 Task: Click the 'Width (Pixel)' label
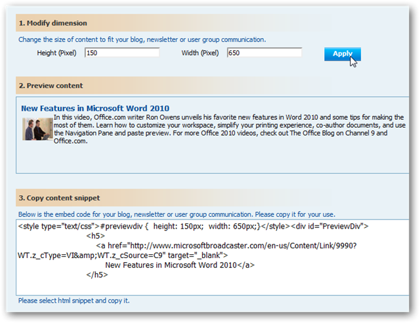(200, 53)
